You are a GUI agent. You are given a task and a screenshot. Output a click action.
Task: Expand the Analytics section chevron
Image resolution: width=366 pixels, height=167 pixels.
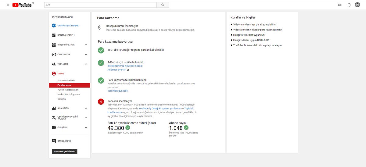[x=86, y=108]
